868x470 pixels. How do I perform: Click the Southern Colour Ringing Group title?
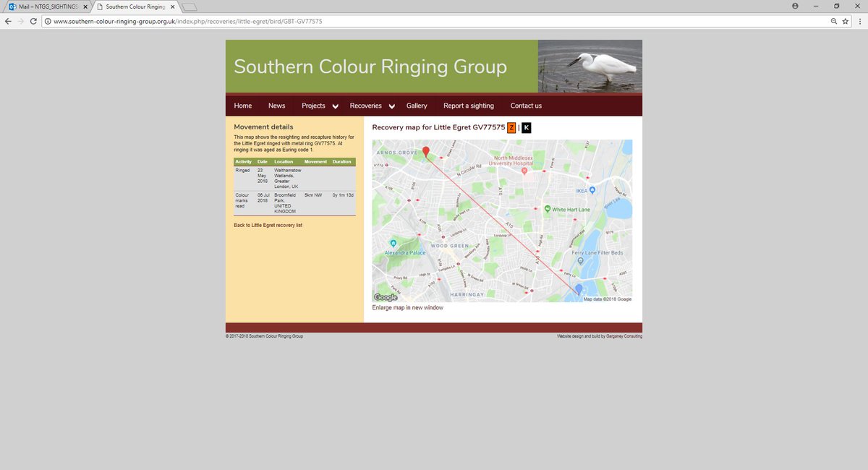[370, 67]
